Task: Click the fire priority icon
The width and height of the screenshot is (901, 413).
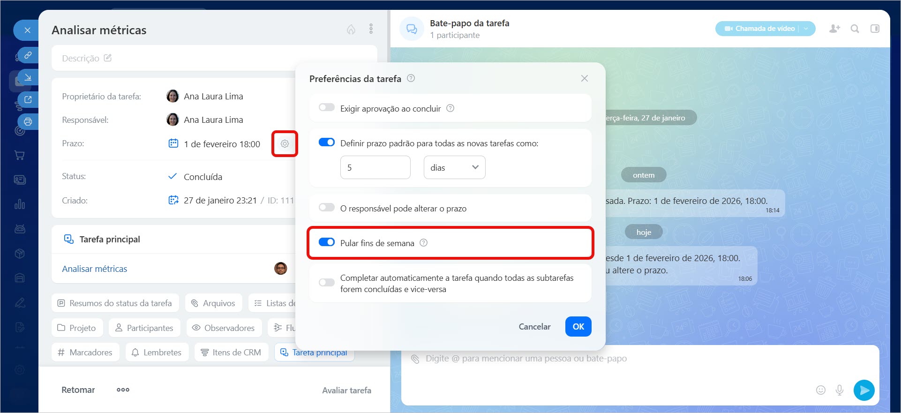Action: 351,30
